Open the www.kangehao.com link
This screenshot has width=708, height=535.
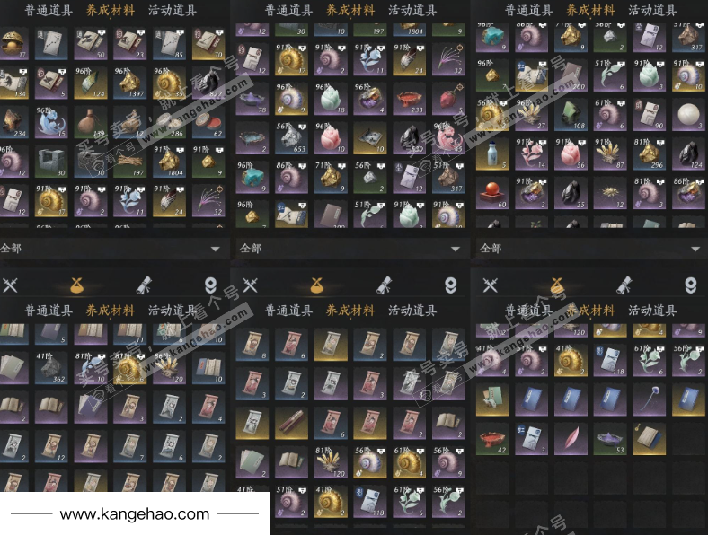[x=135, y=513]
